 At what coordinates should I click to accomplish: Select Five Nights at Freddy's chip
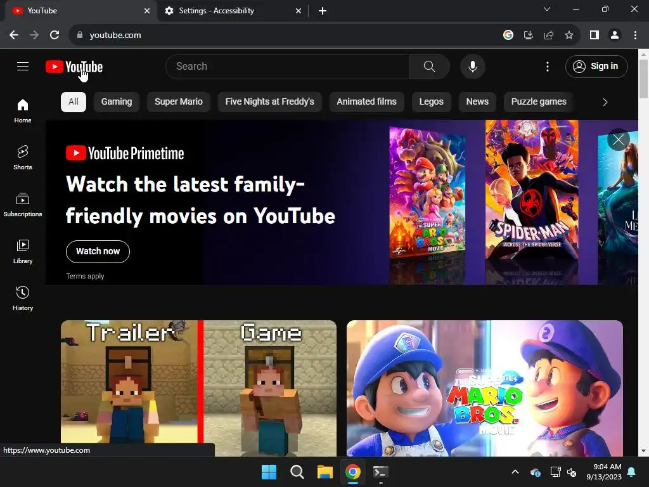pos(269,102)
